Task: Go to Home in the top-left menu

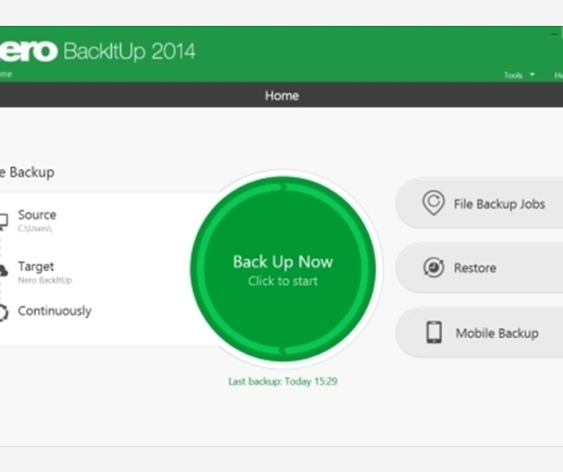Action: click(6, 75)
